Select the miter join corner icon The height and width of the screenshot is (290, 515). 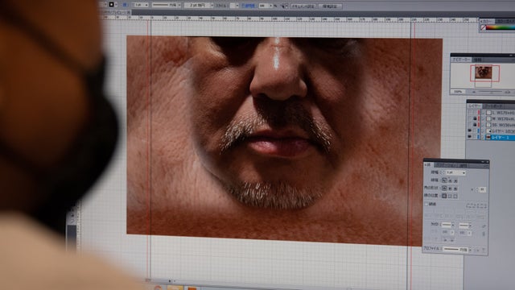click(444, 188)
